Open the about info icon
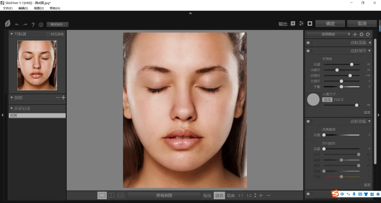 (x=41, y=25)
